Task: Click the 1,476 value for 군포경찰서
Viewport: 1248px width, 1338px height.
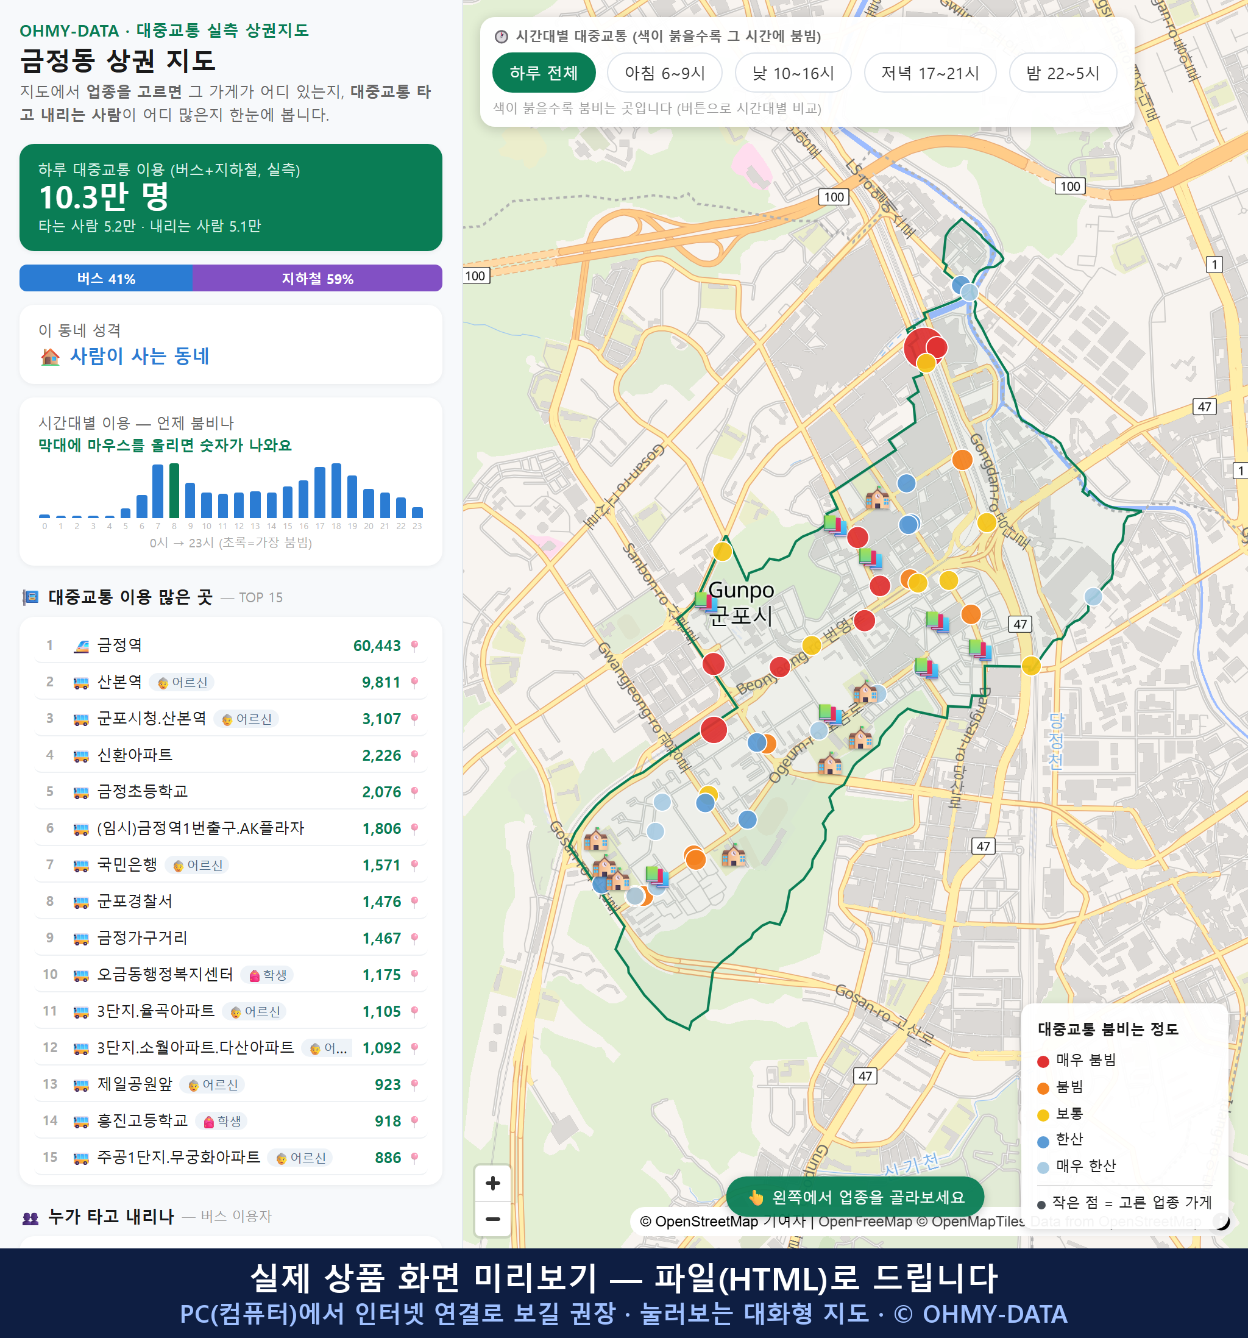Action: click(381, 901)
